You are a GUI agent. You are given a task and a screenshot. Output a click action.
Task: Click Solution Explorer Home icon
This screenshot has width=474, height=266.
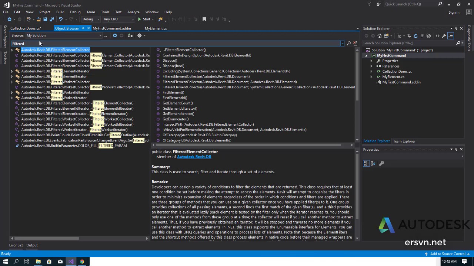pyautogui.click(x=380, y=36)
